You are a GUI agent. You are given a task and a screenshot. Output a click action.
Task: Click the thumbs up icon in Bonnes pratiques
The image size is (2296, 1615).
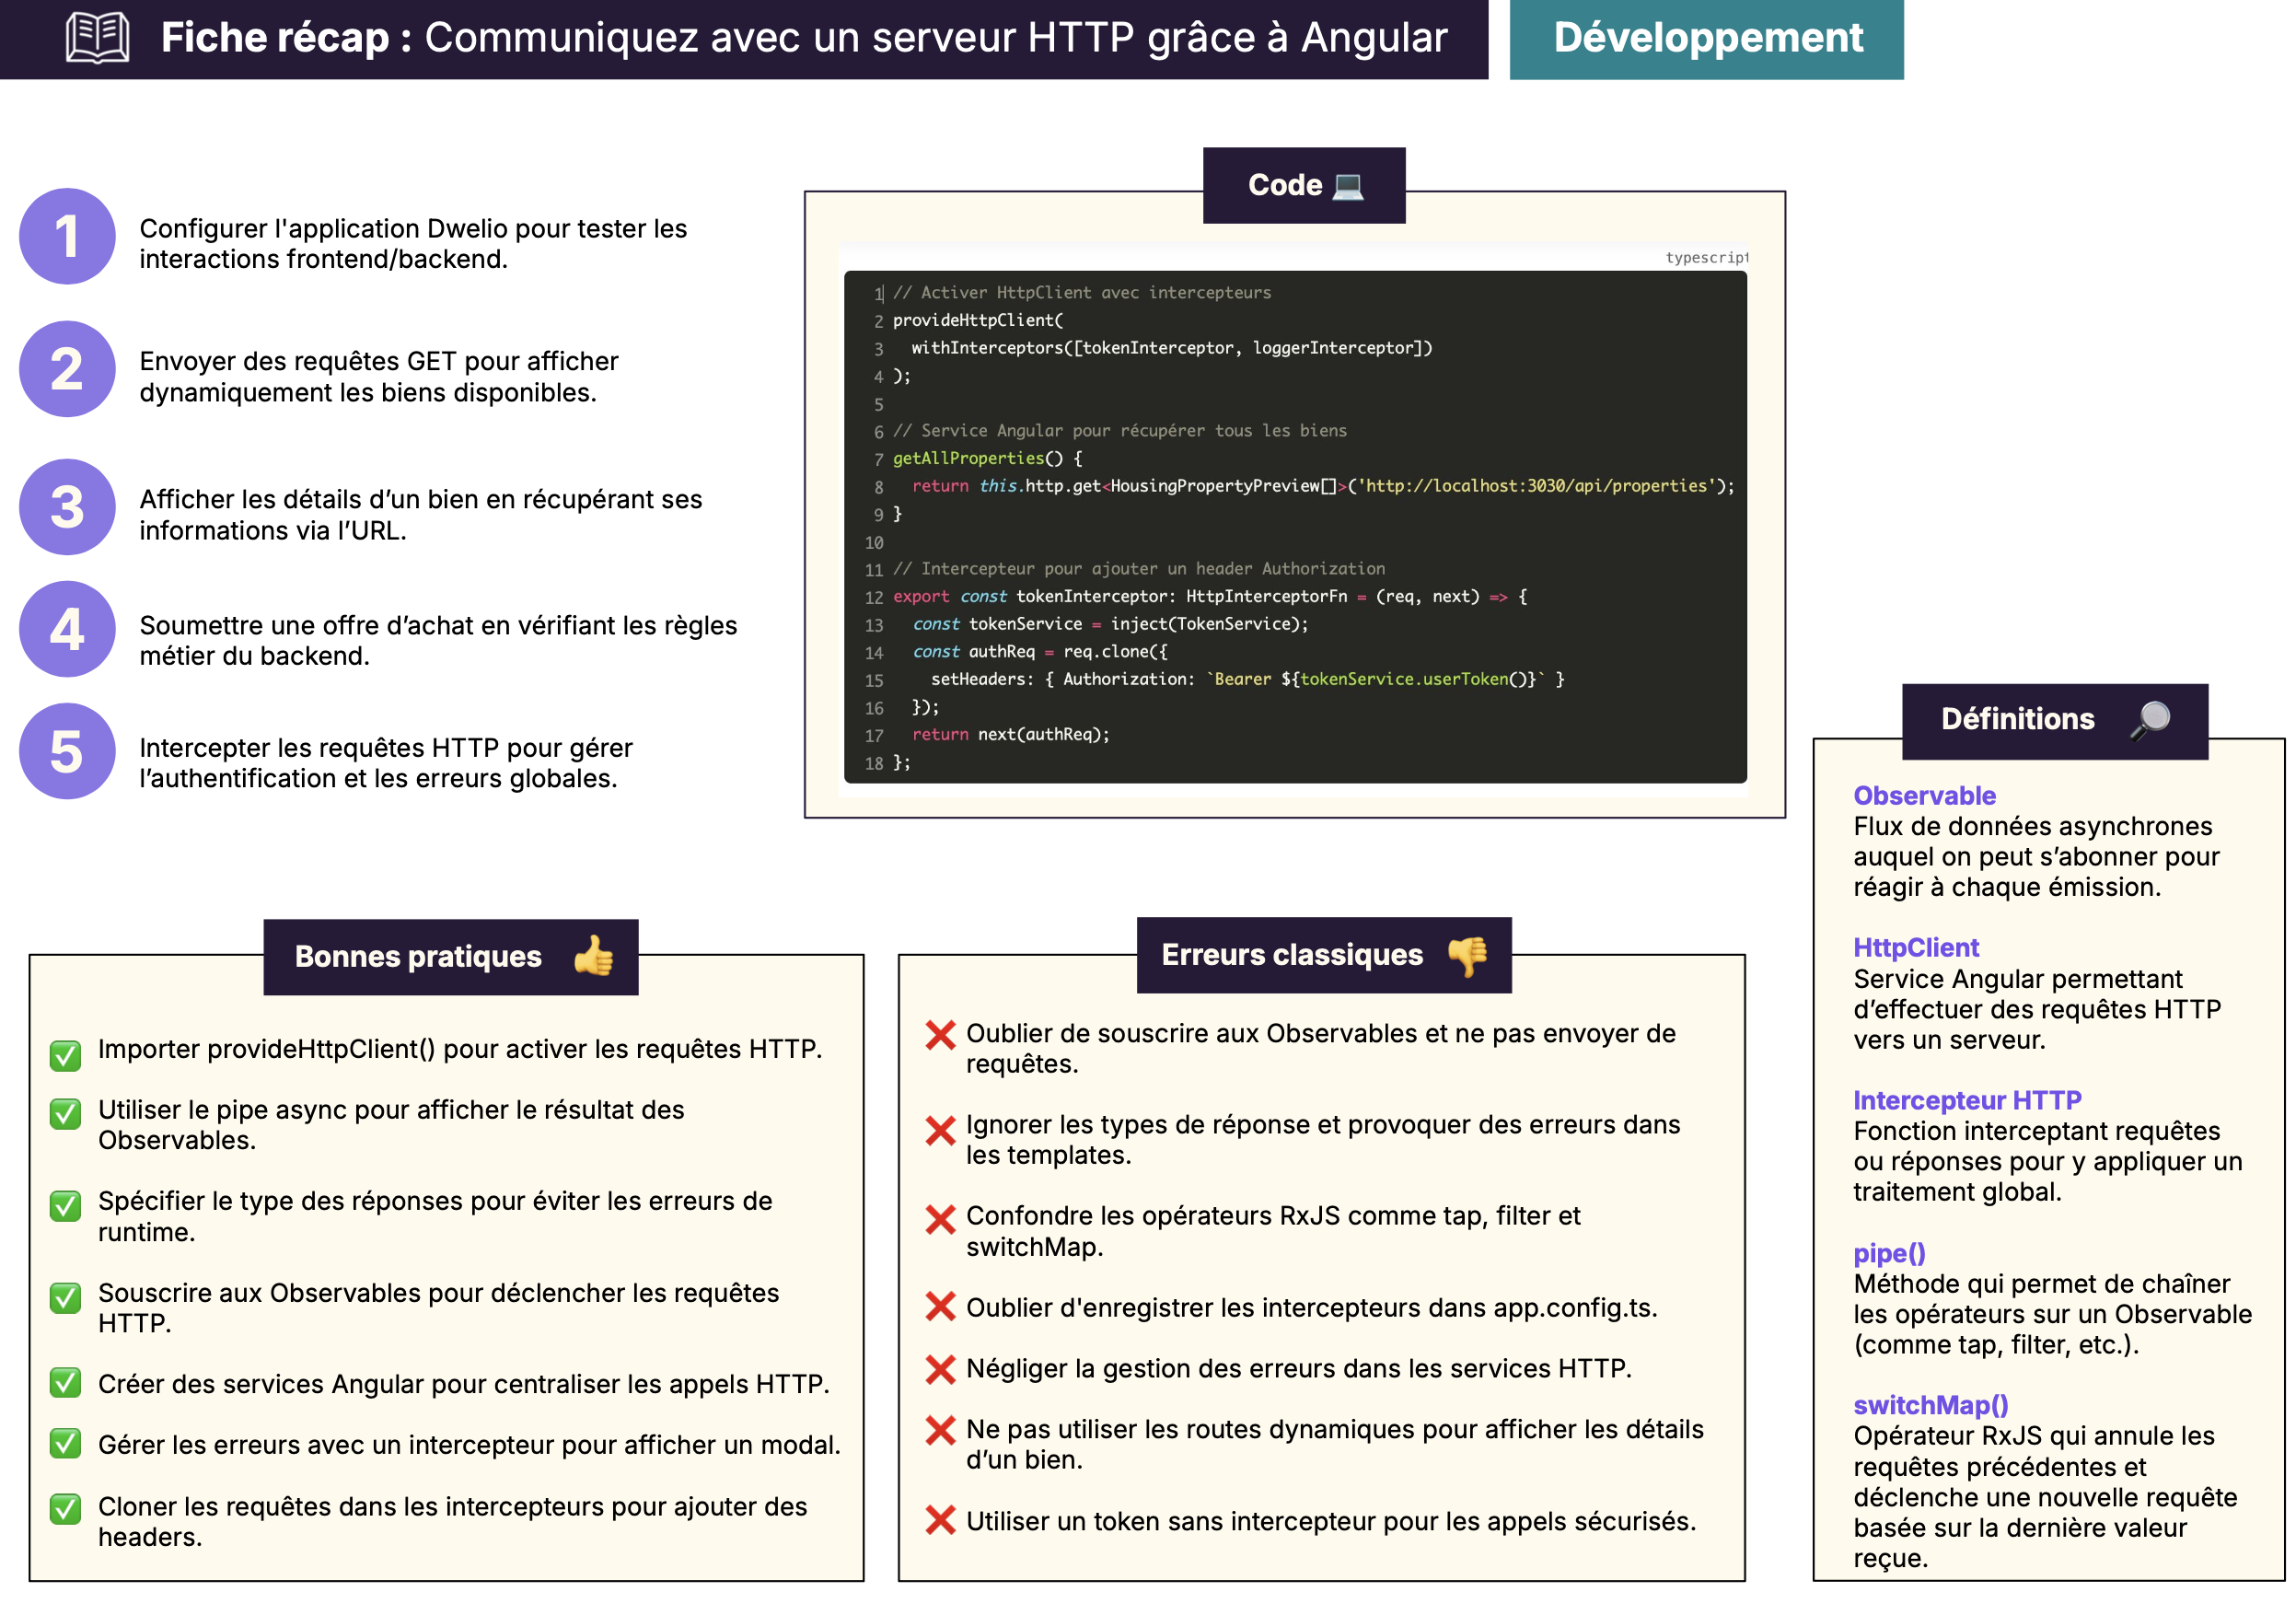coord(594,956)
